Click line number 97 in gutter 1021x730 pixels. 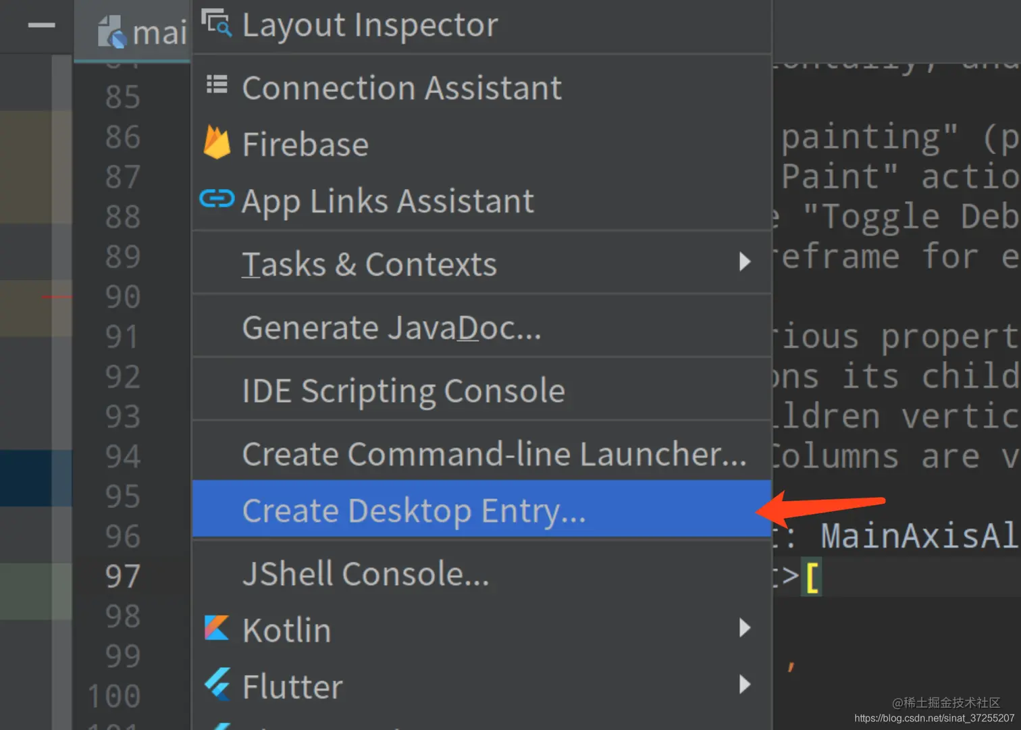click(x=122, y=576)
